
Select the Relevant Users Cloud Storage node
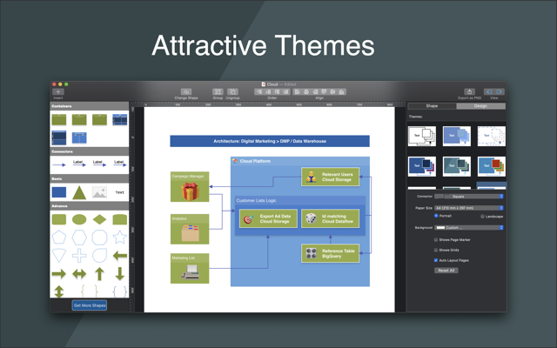[x=331, y=177]
